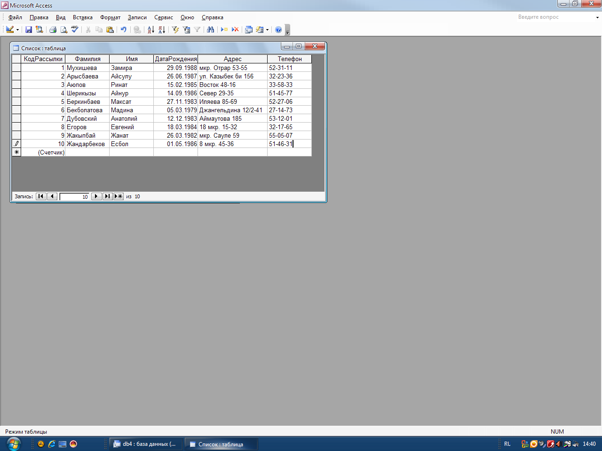Add new record toolbar icon

click(224, 30)
